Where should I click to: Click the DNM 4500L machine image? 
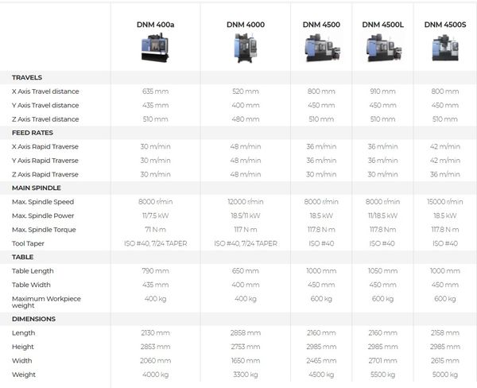tap(382, 49)
